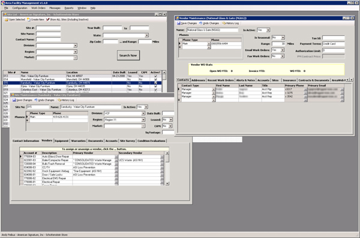Switch to Recent Work Orders tab
The height and width of the screenshot is (238, 360).
[x=221, y=80]
